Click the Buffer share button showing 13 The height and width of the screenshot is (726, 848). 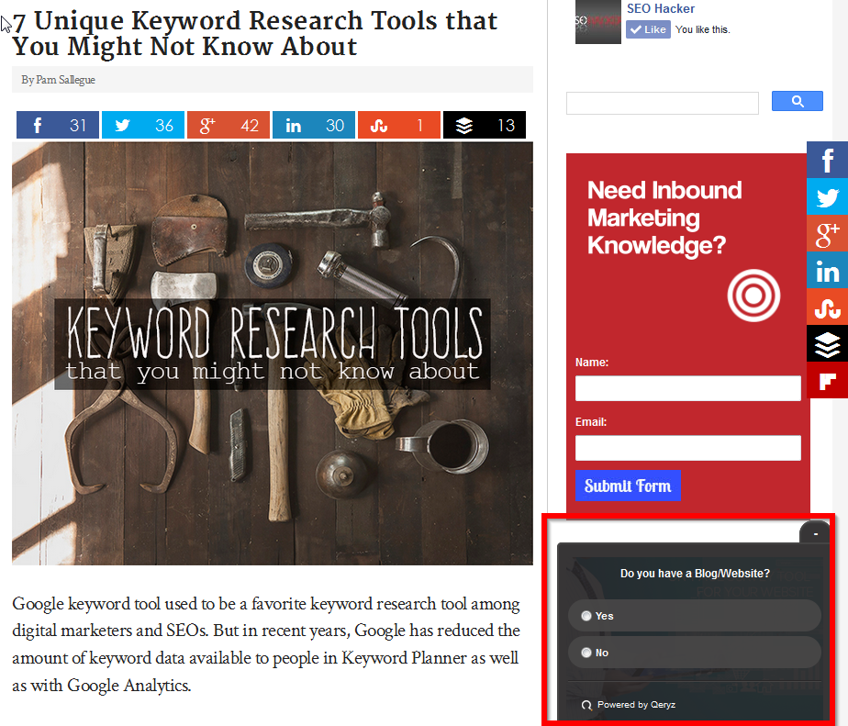(484, 126)
